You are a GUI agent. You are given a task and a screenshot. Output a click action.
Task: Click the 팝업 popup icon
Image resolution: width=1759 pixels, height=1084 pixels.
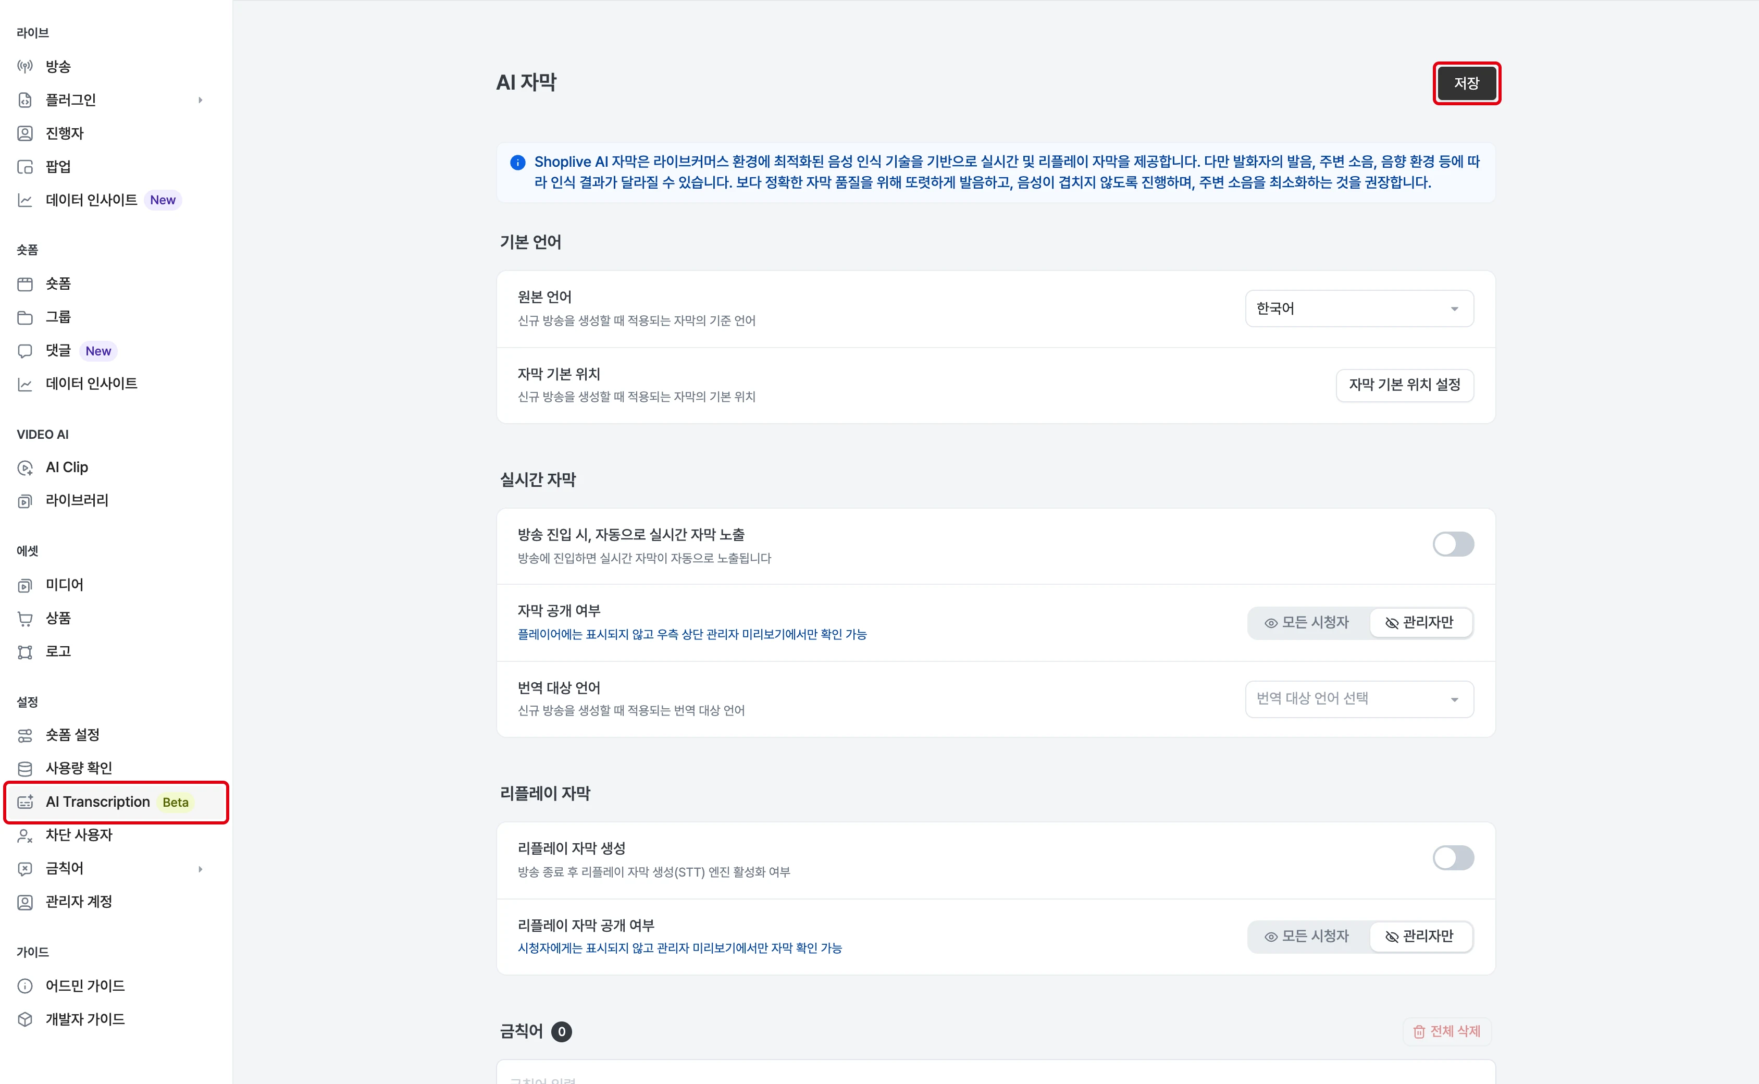25,167
